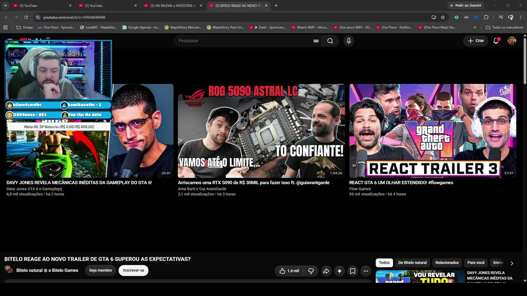
Task: Save the video using the bookmark icon
Action: (x=352, y=271)
